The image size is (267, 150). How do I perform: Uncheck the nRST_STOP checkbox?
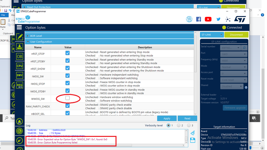click(x=67, y=53)
